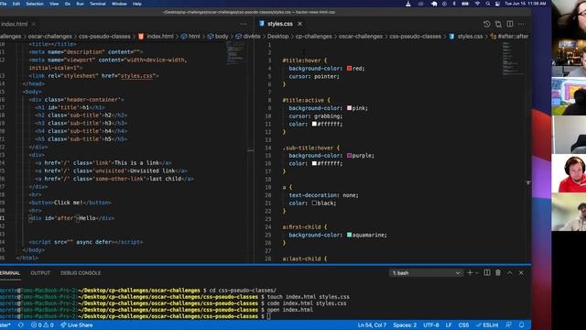Click the ESLint status item
Image resolution: width=586 pixels, height=330 pixels.
pyautogui.click(x=487, y=325)
